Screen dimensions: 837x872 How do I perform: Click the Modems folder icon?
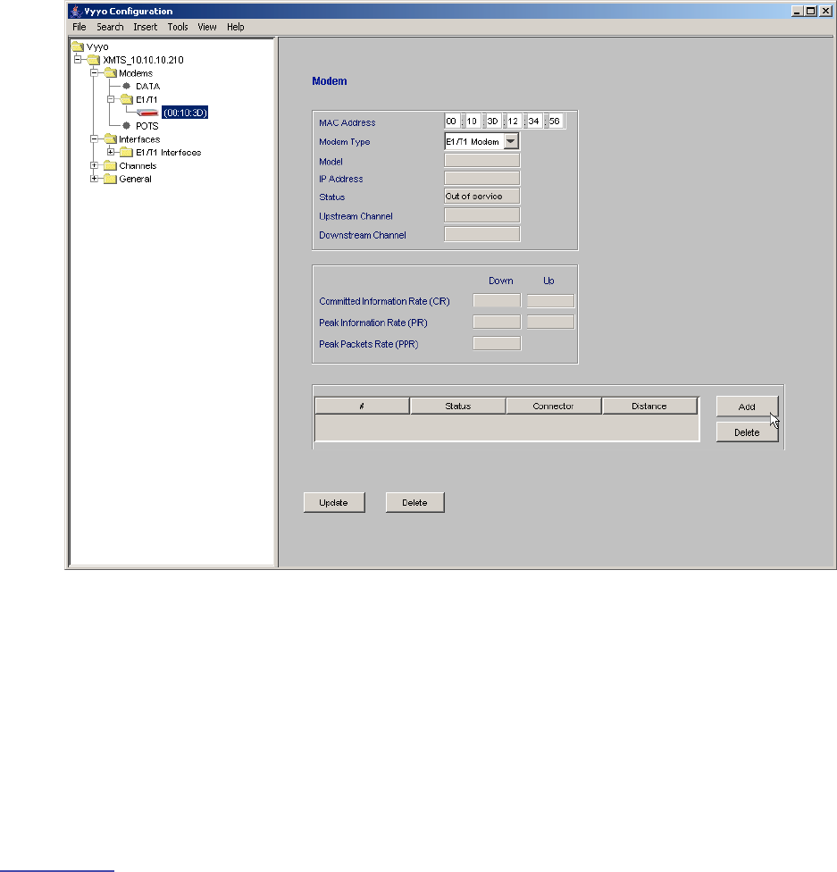tap(110, 73)
